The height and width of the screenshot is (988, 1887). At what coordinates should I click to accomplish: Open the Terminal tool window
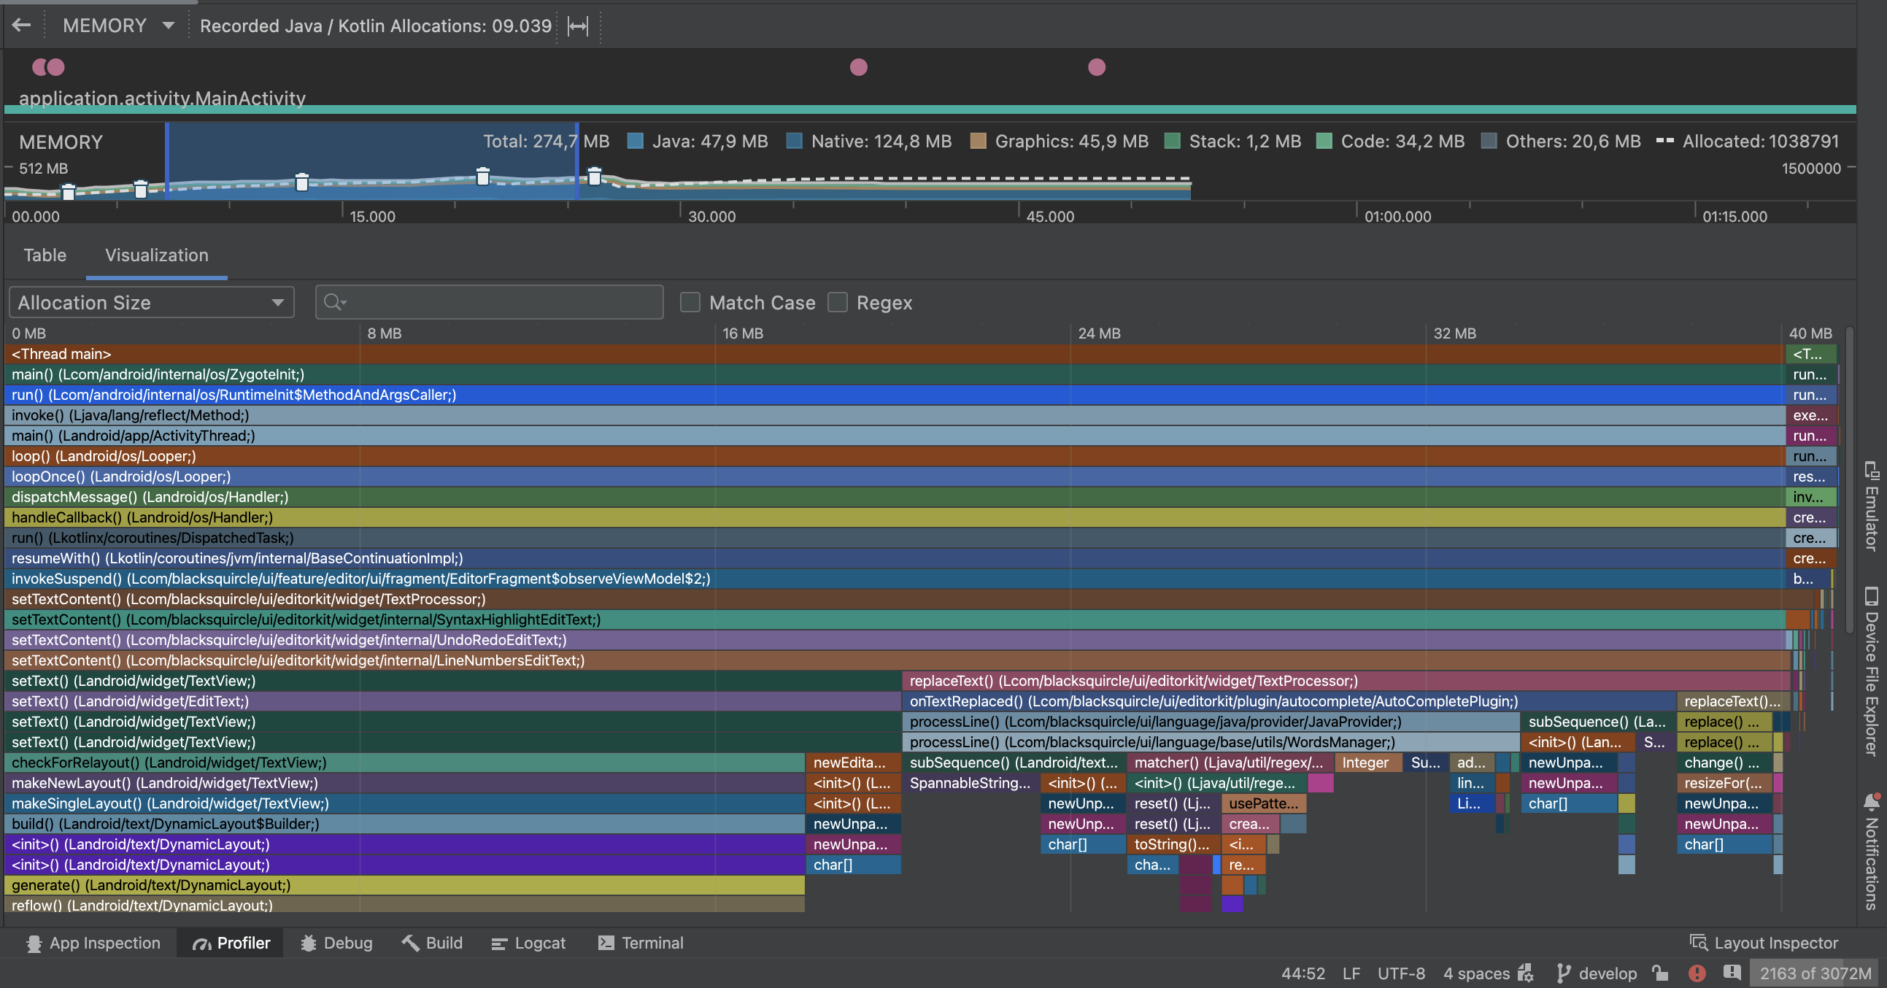coord(640,943)
